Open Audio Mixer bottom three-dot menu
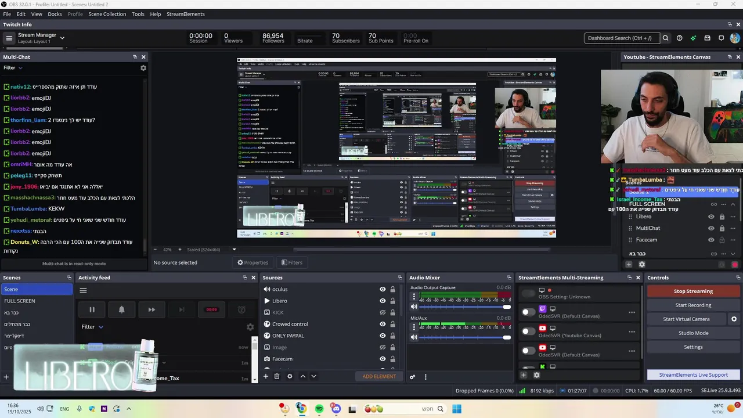 [425, 376]
